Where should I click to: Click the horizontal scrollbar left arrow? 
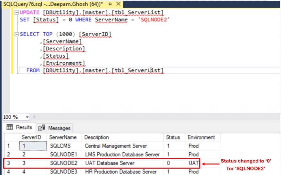[34, 117]
